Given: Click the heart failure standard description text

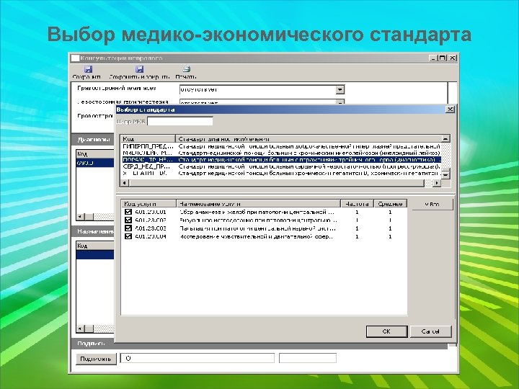Looking at the screenshot, I should [x=309, y=166].
